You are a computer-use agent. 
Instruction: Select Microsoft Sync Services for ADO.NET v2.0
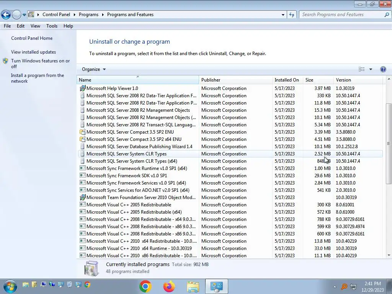coord(230,190)
